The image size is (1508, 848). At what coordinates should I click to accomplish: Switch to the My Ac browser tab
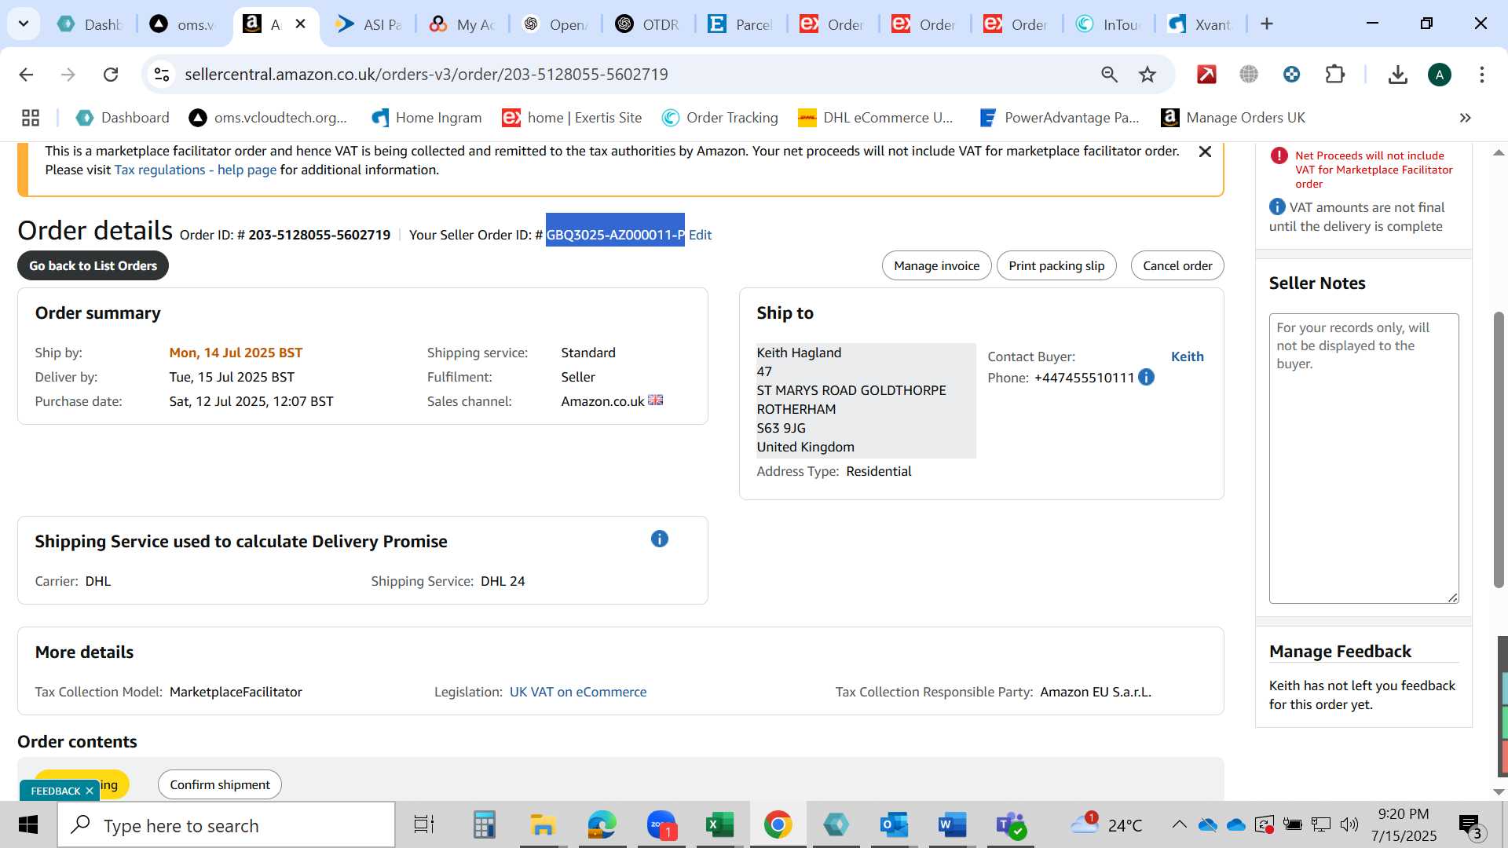(462, 24)
